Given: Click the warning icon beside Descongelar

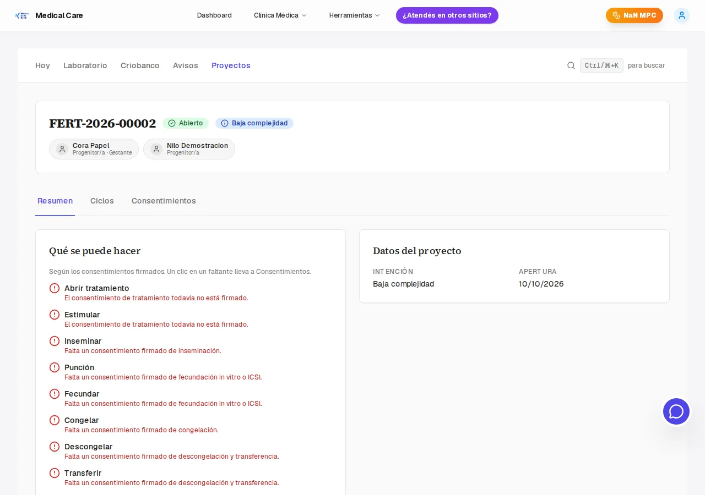Looking at the screenshot, I should coord(55,447).
